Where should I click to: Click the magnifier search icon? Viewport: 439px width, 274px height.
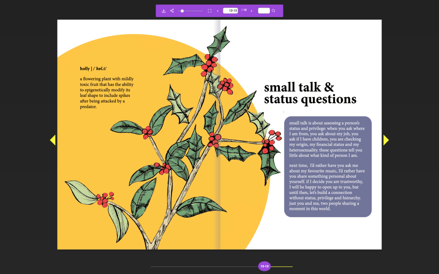(274, 11)
